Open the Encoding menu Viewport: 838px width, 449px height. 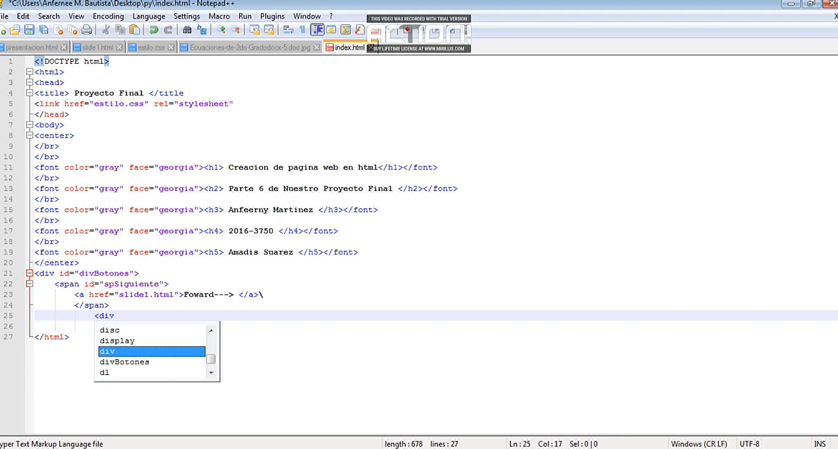click(108, 16)
